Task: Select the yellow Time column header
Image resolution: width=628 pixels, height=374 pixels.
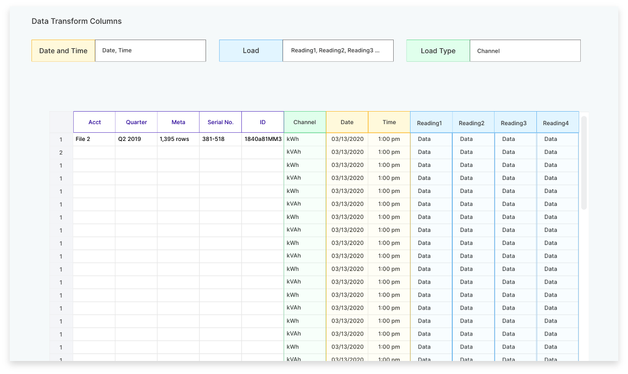Action: point(389,122)
